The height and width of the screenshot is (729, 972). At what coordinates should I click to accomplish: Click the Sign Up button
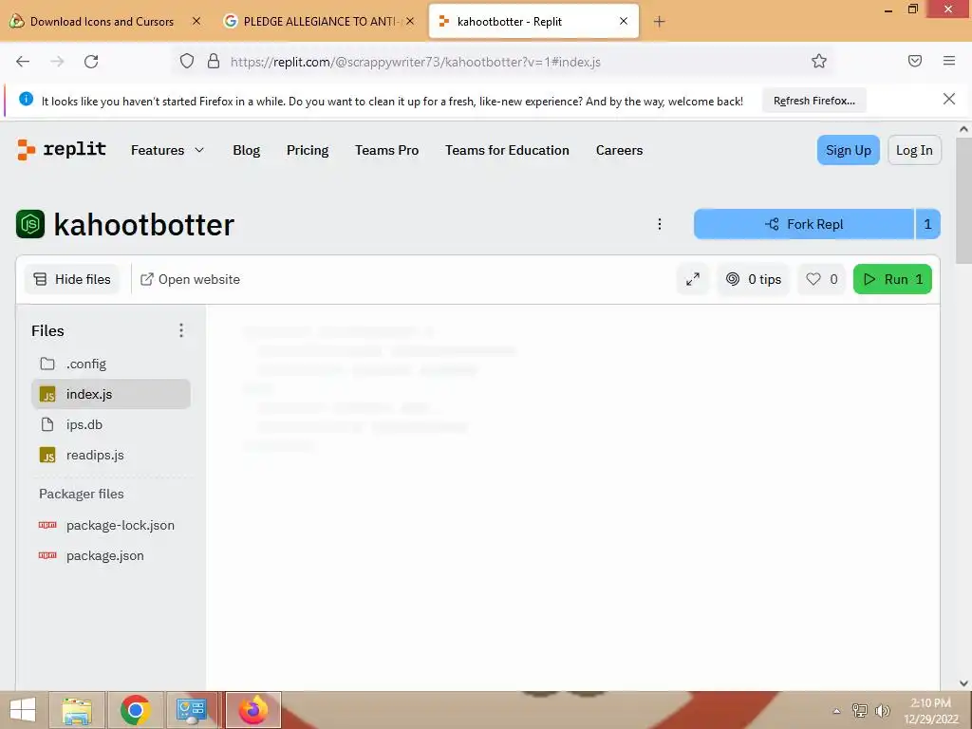(848, 150)
